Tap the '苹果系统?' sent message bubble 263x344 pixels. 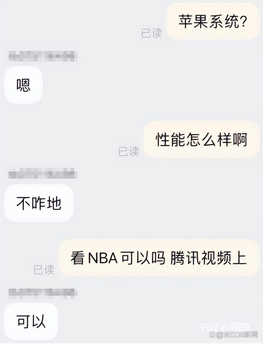click(213, 22)
